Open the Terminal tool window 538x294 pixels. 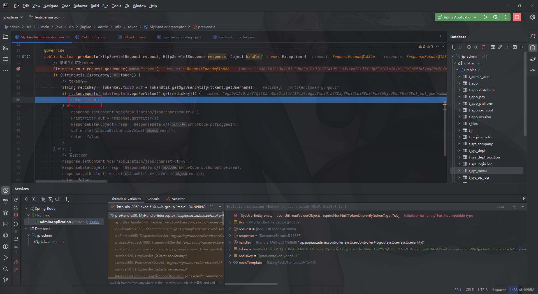pyautogui.click(x=6, y=224)
